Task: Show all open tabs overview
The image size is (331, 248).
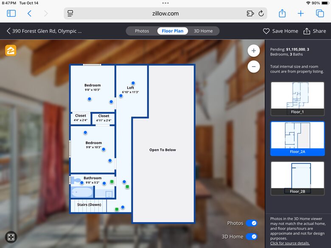Action: coord(320,14)
